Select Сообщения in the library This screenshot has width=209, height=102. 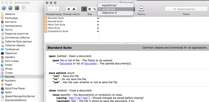(x=12, y=49)
